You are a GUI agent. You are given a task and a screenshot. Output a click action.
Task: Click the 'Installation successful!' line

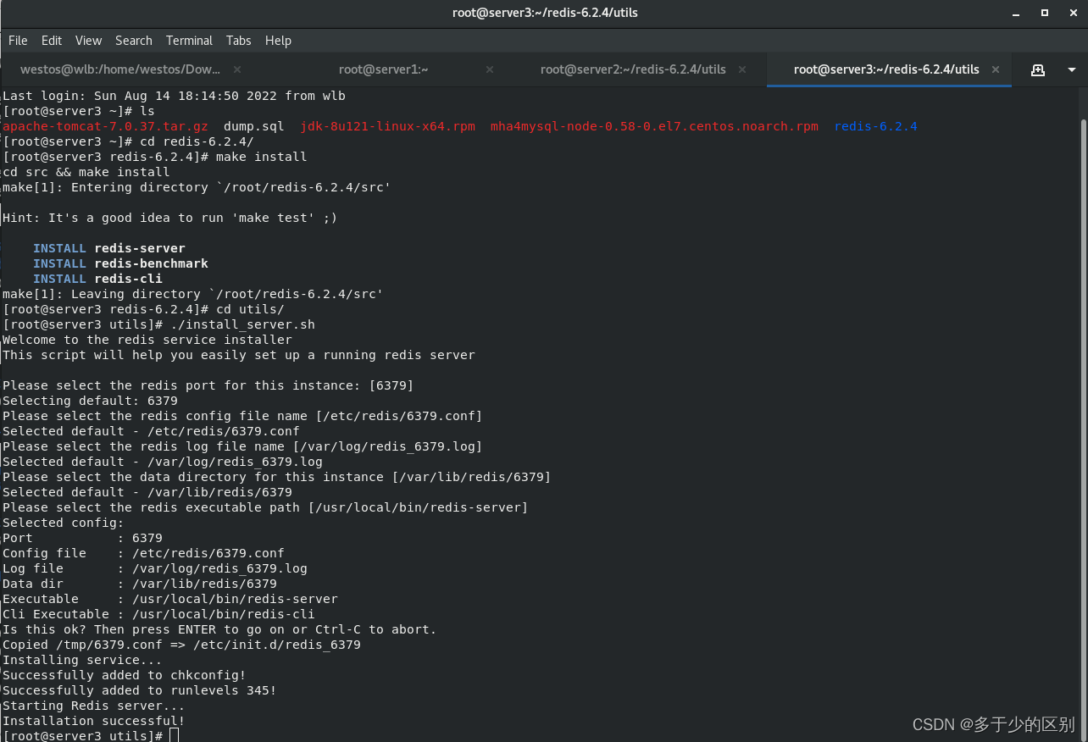[x=94, y=721]
